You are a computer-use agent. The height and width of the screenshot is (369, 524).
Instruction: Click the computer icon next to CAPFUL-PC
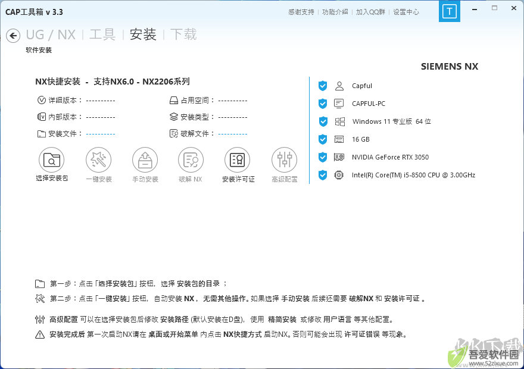pos(339,104)
